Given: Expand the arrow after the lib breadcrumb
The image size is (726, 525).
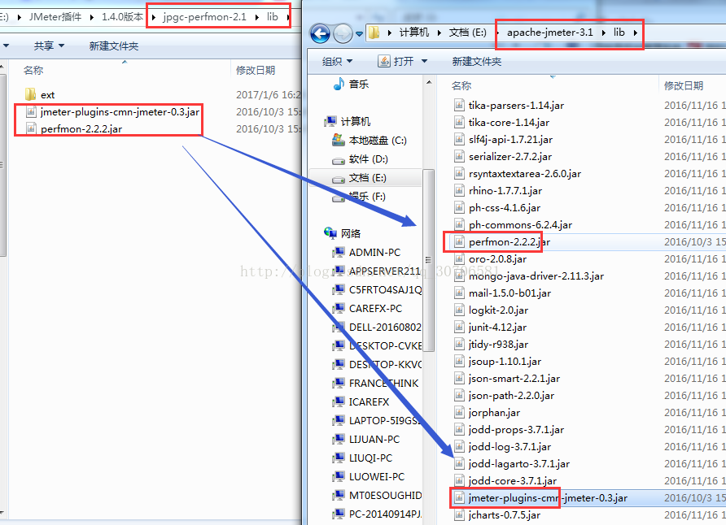Looking at the screenshot, I should (x=635, y=33).
